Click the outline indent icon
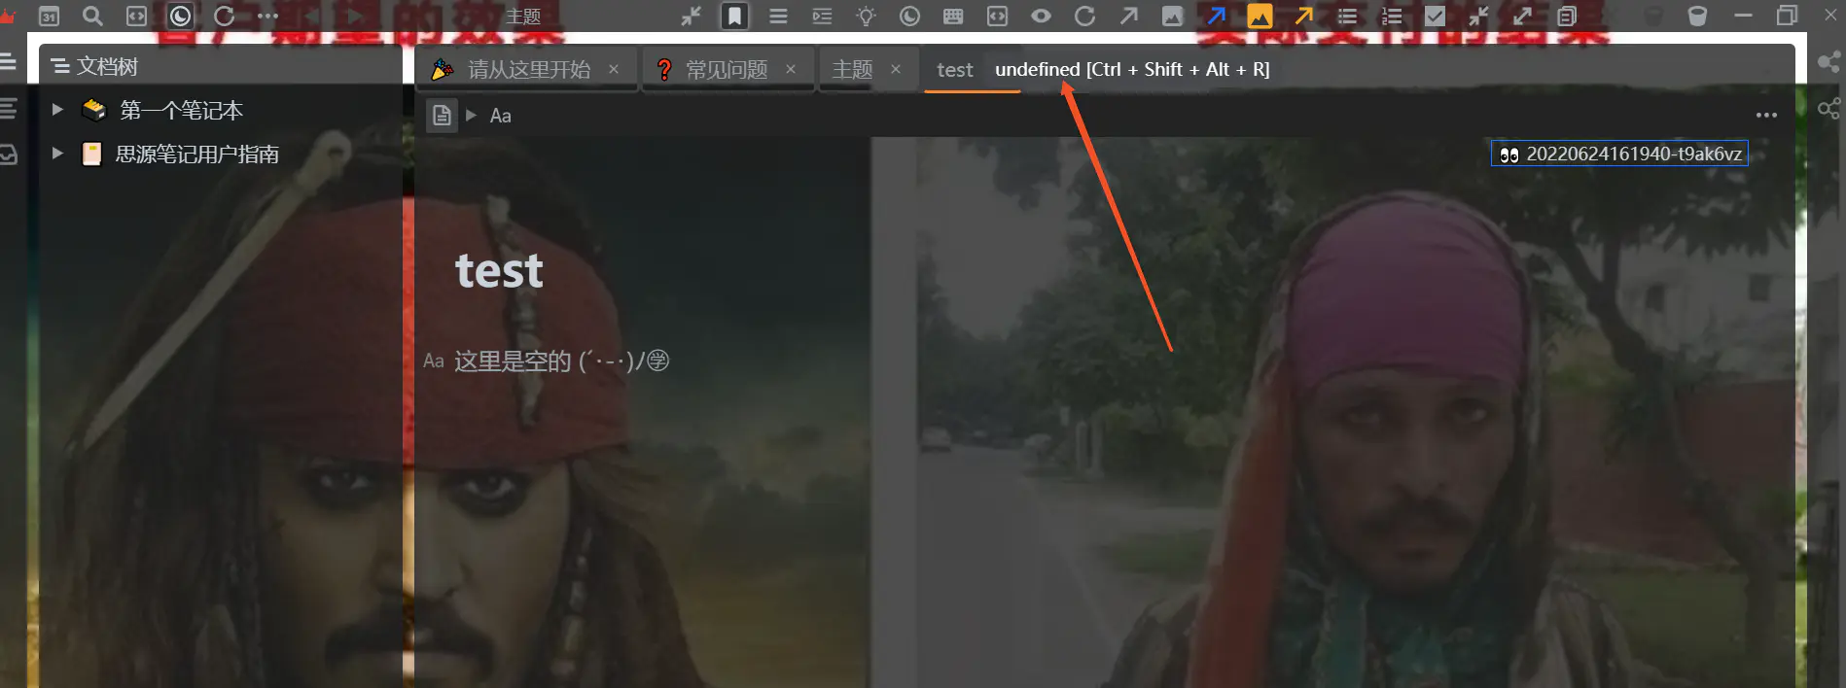The height and width of the screenshot is (688, 1846). (x=822, y=16)
